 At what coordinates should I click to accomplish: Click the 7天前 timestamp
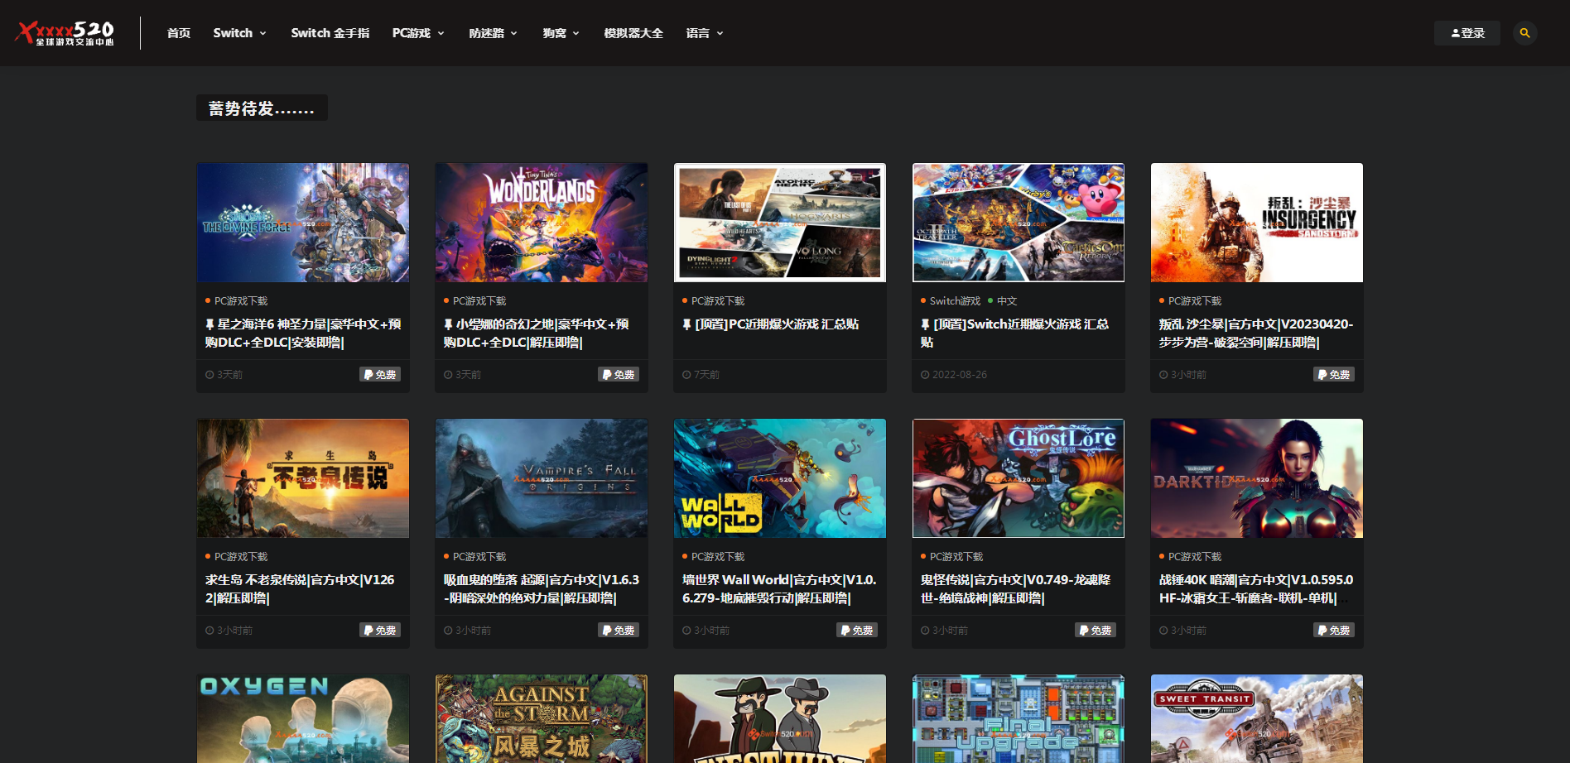click(x=706, y=375)
